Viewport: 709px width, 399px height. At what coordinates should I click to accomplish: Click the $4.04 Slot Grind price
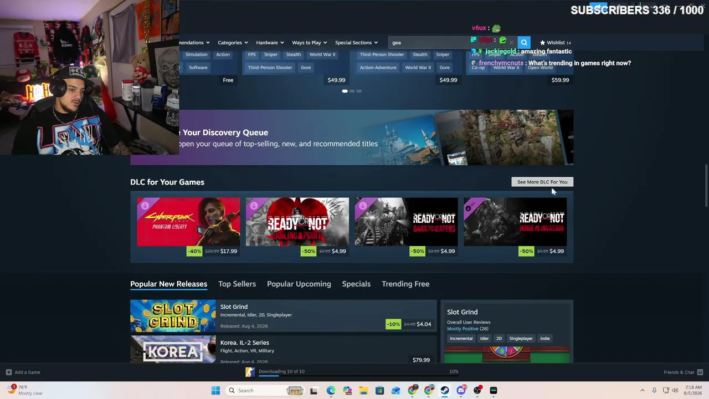424,324
